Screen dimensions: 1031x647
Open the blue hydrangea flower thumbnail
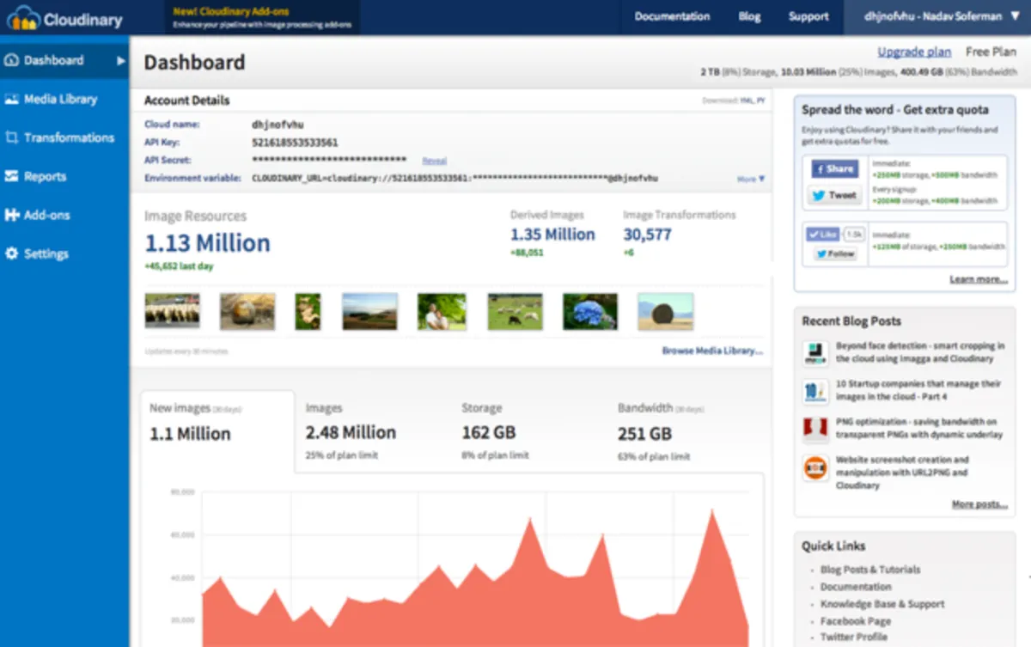click(x=589, y=311)
